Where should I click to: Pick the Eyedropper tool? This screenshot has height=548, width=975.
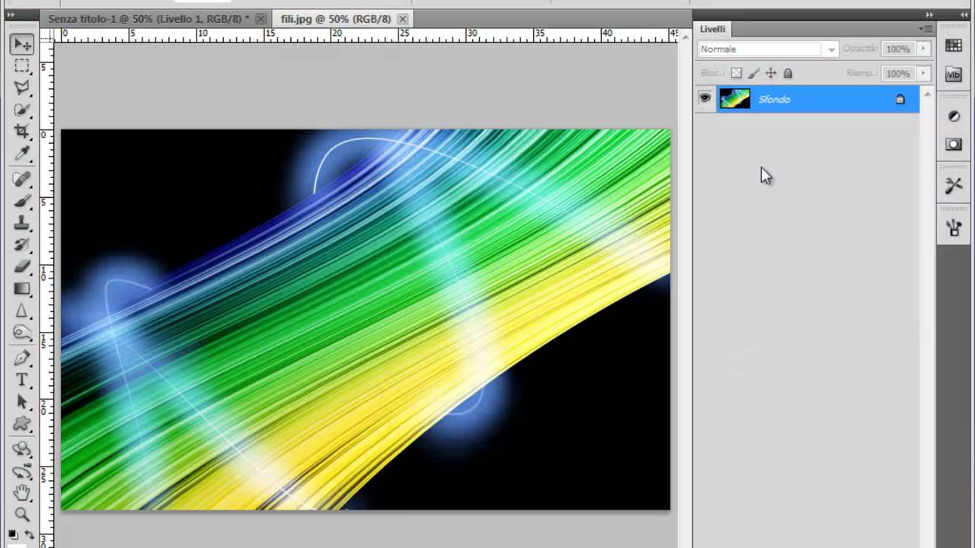click(x=22, y=155)
